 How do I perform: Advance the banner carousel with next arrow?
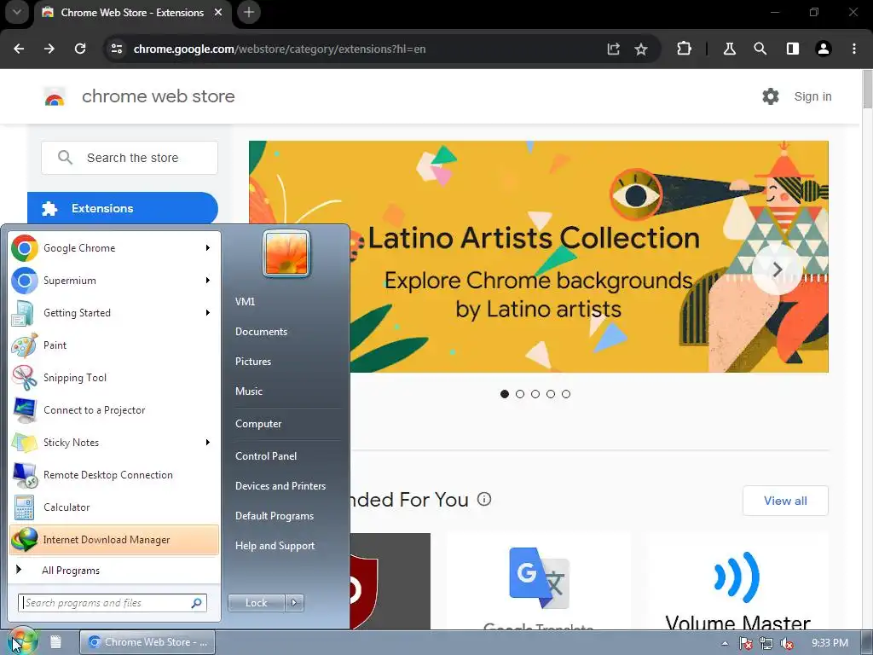(x=778, y=270)
